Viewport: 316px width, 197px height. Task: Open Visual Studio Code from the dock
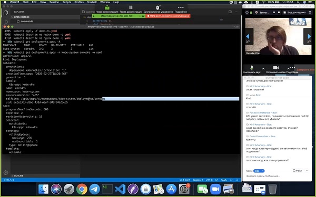(x=120, y=189)
